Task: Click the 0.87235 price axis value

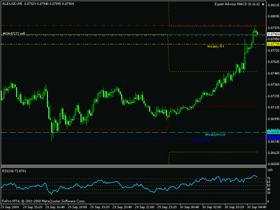Action: click(x=274, y=96)
